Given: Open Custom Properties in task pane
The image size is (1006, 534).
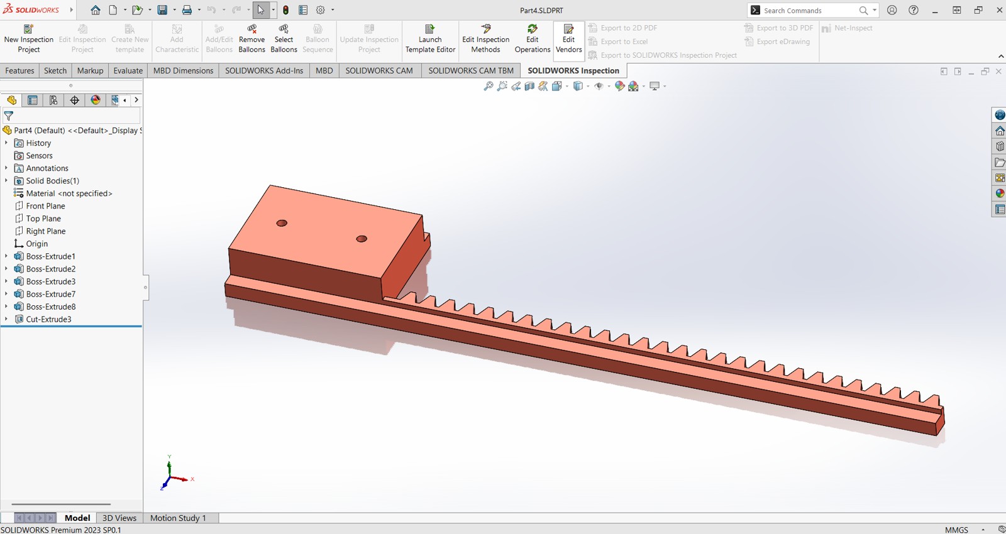Looking at the screenshot, I should (1000, 209).
